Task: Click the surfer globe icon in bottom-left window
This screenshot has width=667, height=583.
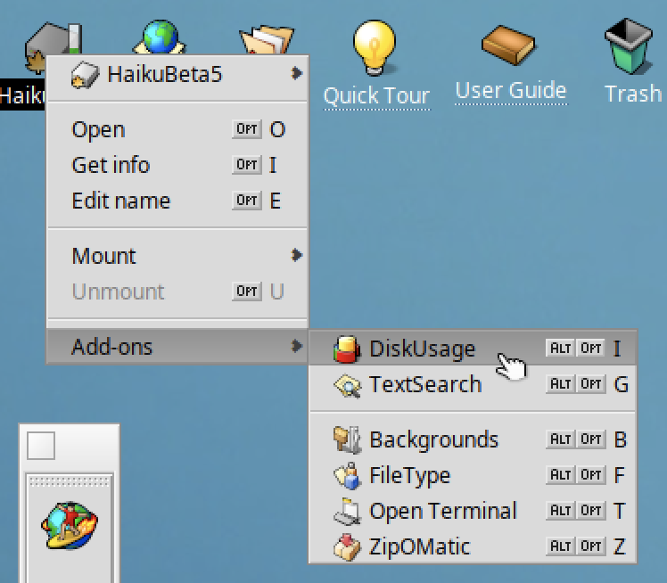Action: coord(70,525)
